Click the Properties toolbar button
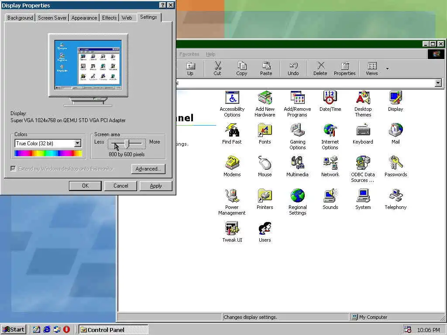Viewport: 447px width, 335px height. pos(345,68)
